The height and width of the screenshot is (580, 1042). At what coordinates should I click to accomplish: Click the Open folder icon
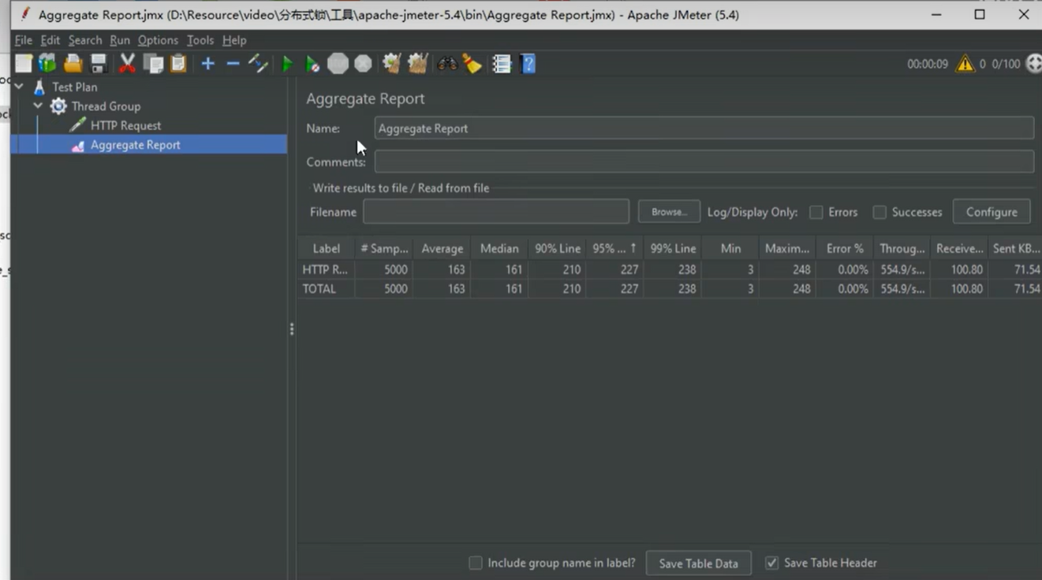pyautogui.click(x=73, y=64)
